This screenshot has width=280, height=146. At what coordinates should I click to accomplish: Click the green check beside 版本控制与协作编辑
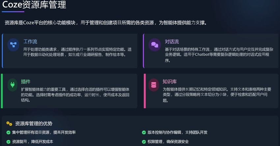(x=144, y=133)
